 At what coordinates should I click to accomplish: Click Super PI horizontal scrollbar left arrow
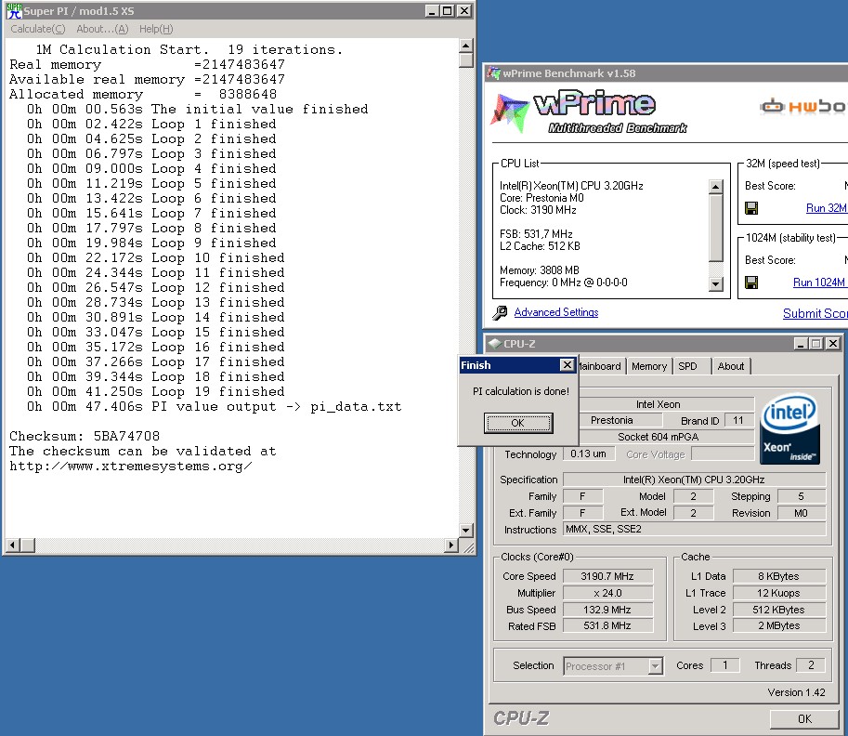click(x=14, y=545)
